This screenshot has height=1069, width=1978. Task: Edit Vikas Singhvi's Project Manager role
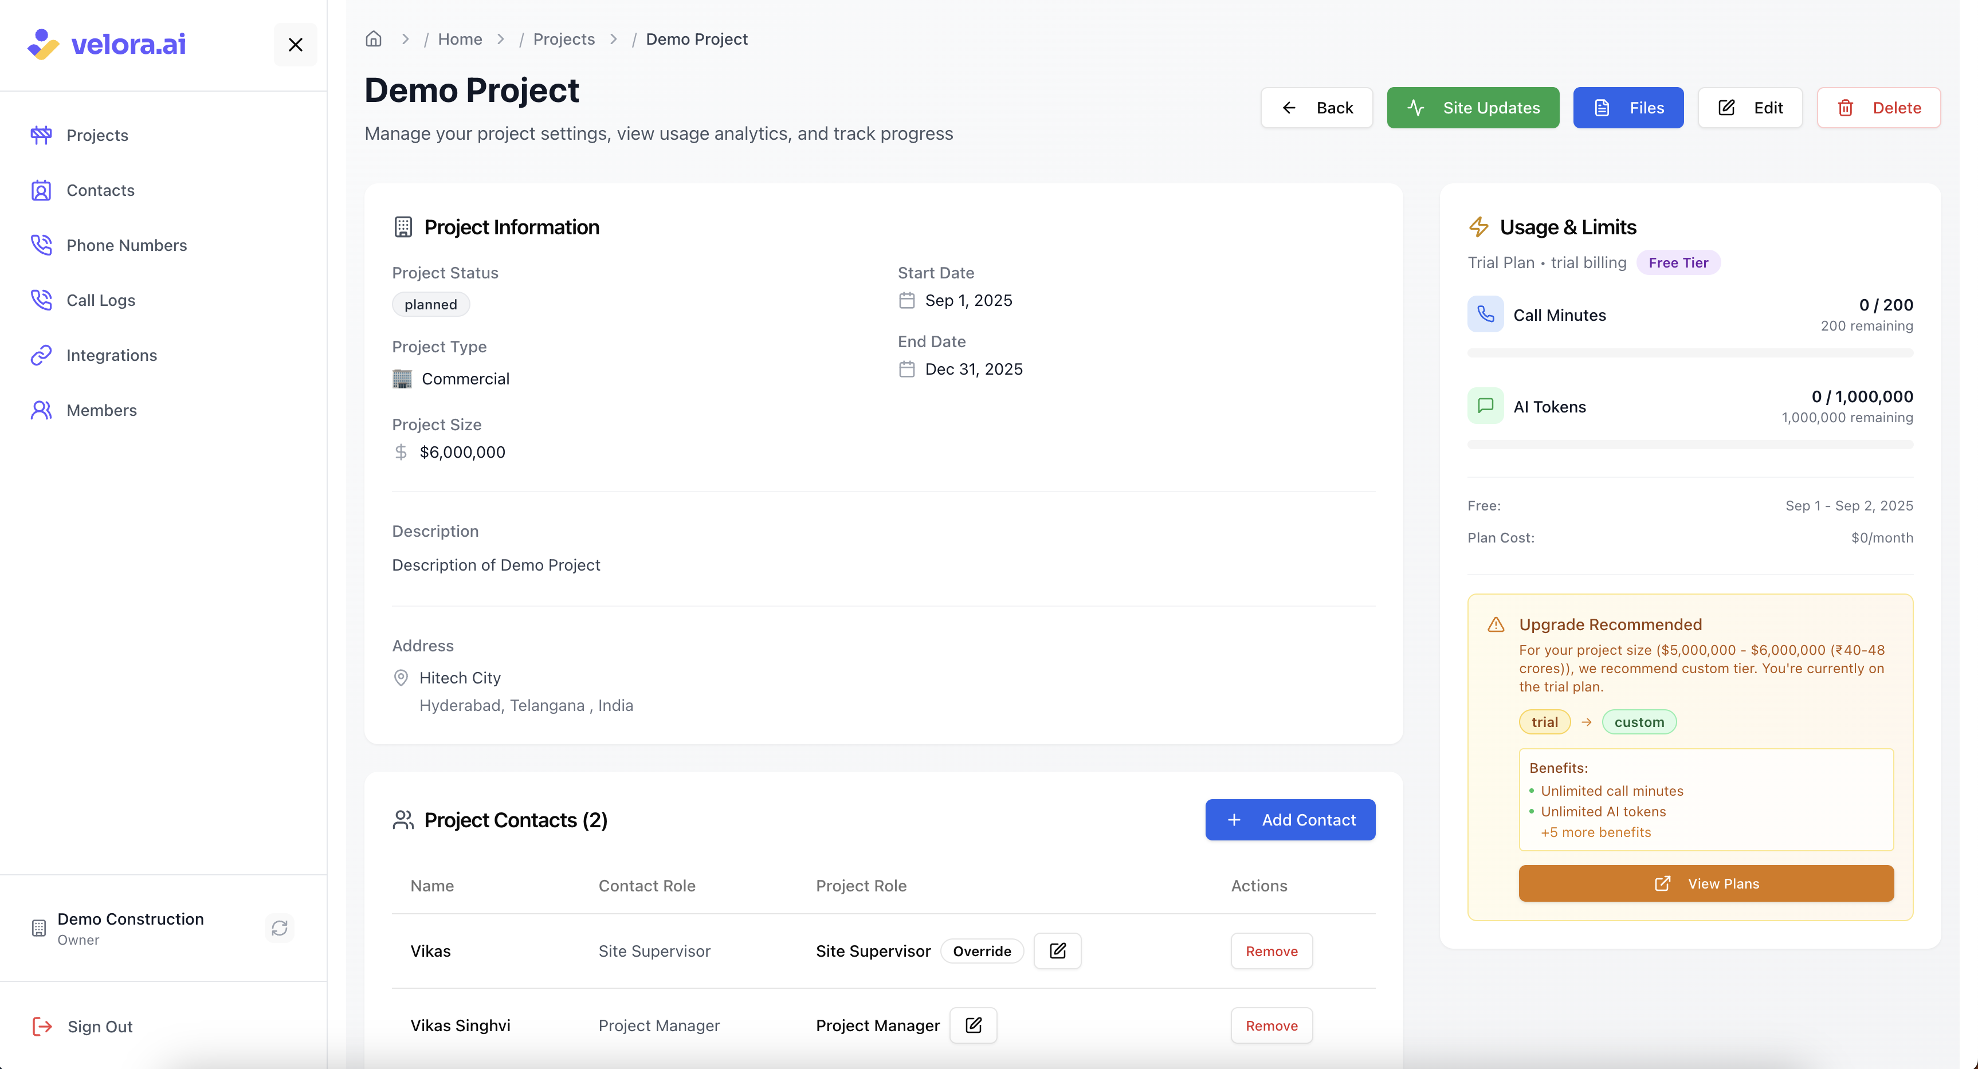pyautogui.click(x=973, y=1025)
